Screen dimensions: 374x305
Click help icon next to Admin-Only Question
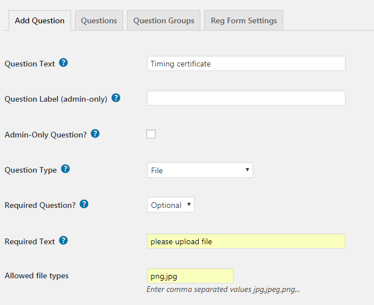tap(95, 134)
